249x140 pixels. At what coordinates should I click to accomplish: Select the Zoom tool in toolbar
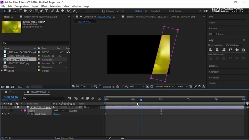tap(14, 11)
